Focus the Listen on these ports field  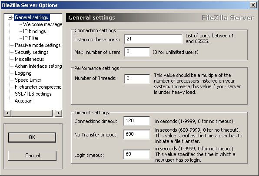click(153, 39)
